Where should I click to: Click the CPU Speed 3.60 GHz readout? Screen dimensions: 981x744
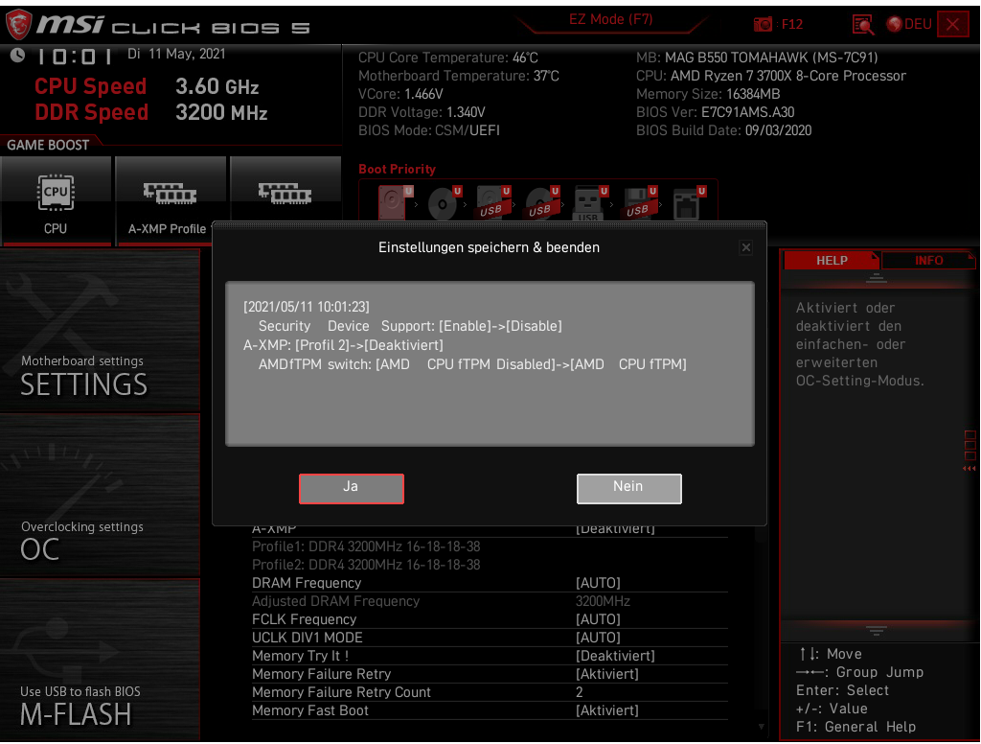coord(147,86)
